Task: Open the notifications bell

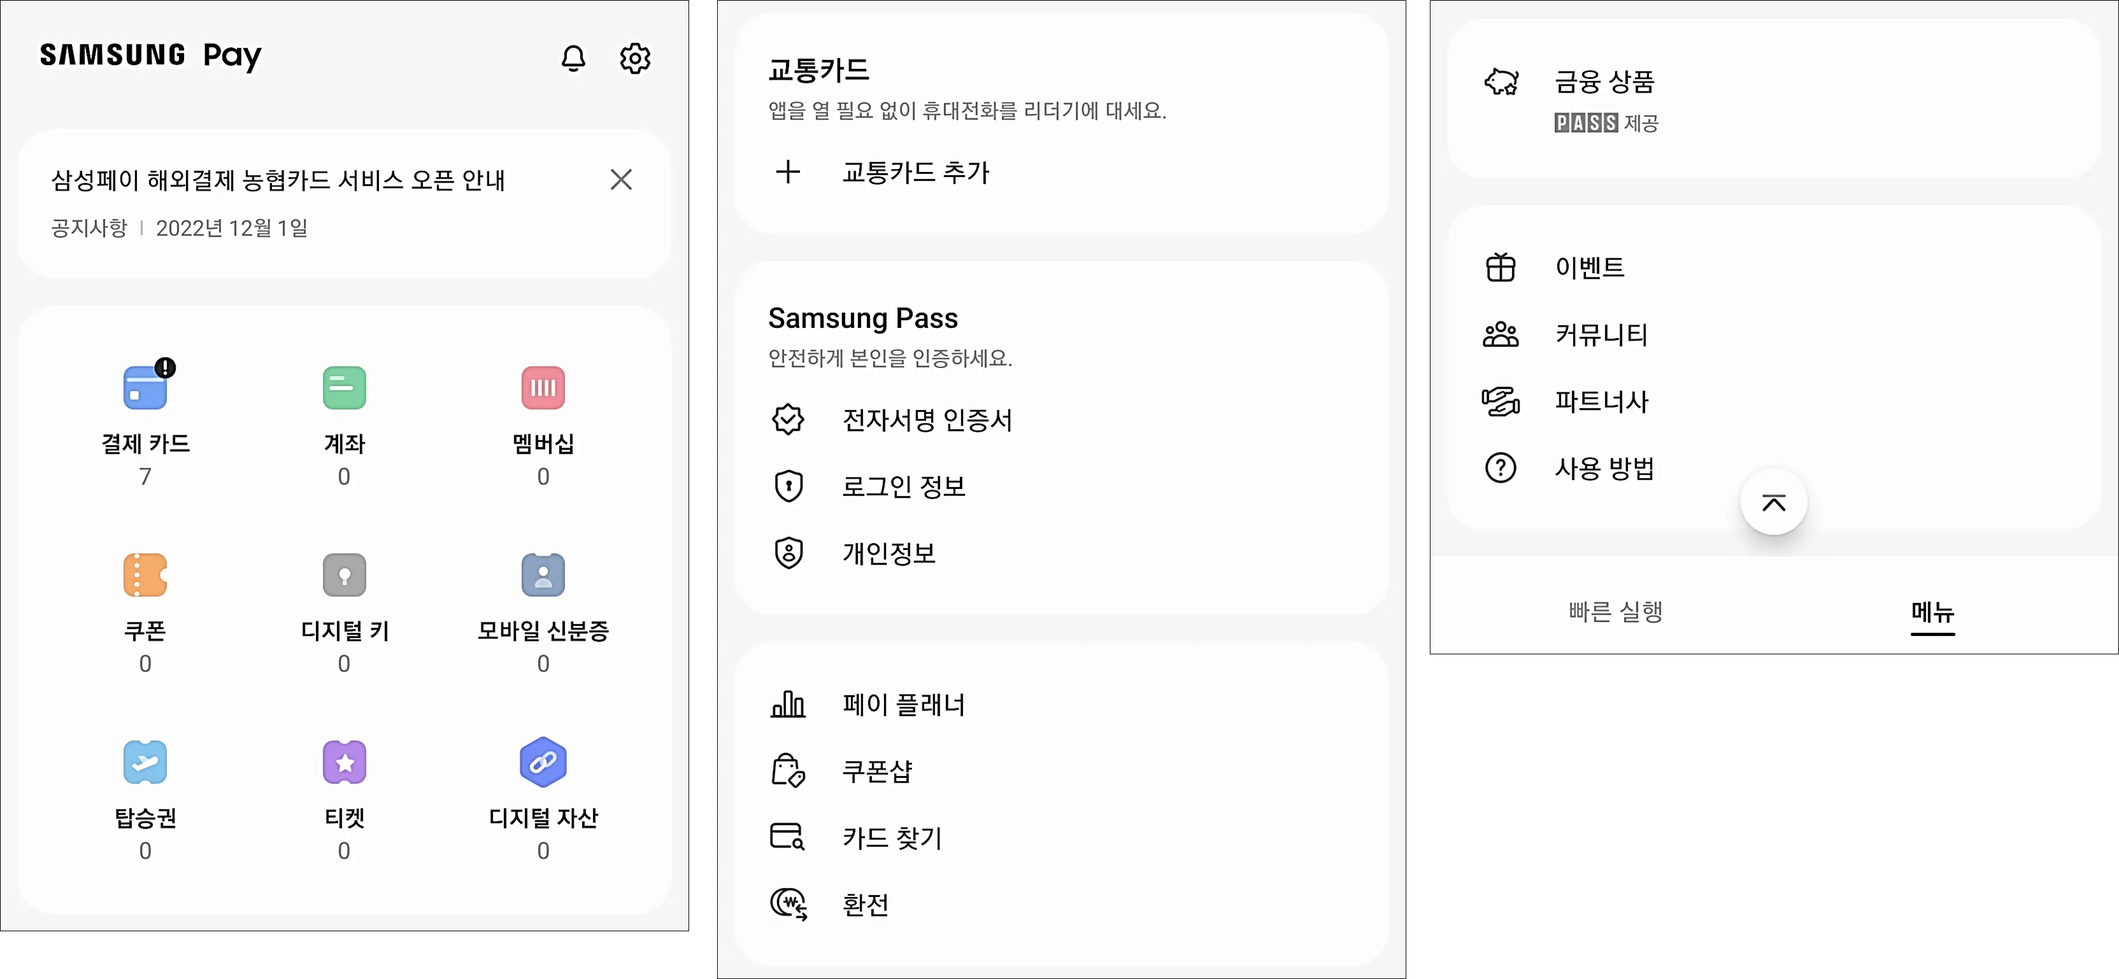Action: (573, 57)
